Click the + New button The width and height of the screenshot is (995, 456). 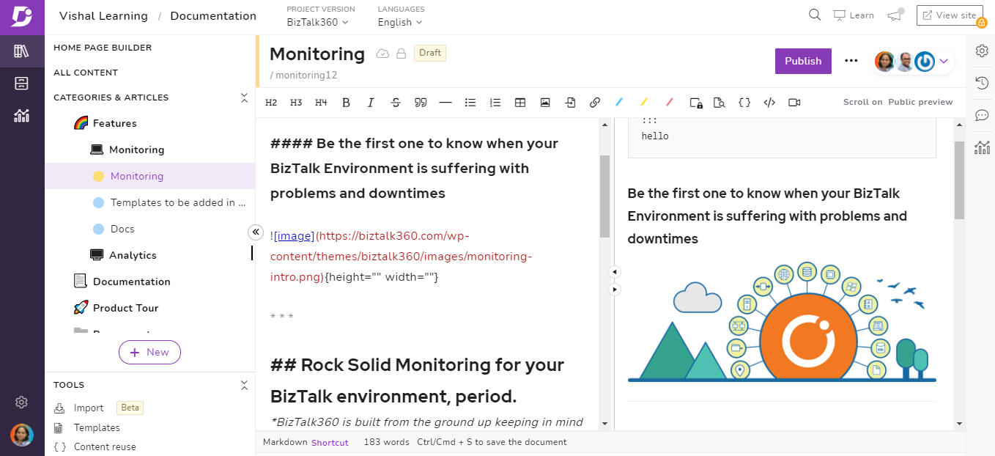click(x=149, y=353)
